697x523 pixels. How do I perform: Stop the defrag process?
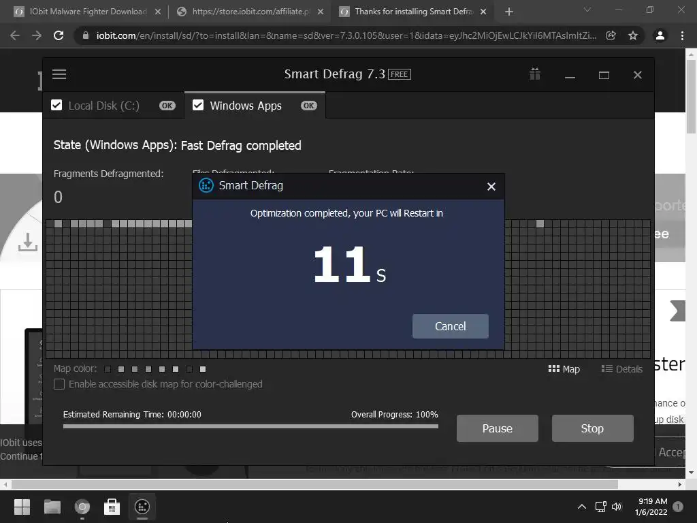coord(593,428)
